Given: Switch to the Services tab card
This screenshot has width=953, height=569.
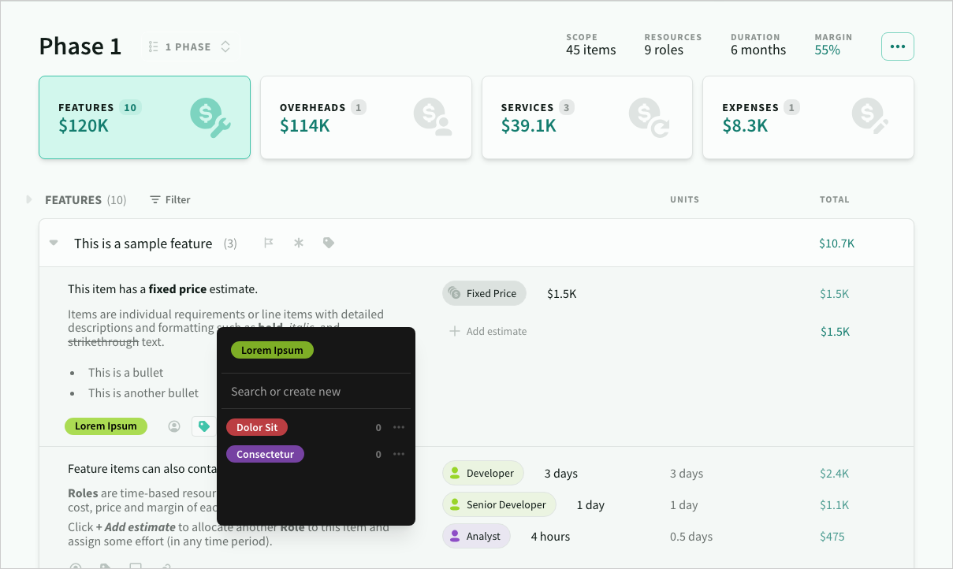Looking at the screenshot, I should pos(586,117).
